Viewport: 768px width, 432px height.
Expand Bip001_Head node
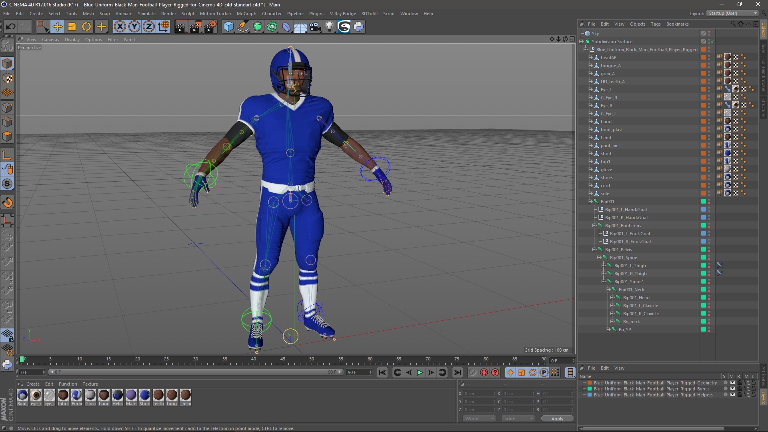click(612, 298)
